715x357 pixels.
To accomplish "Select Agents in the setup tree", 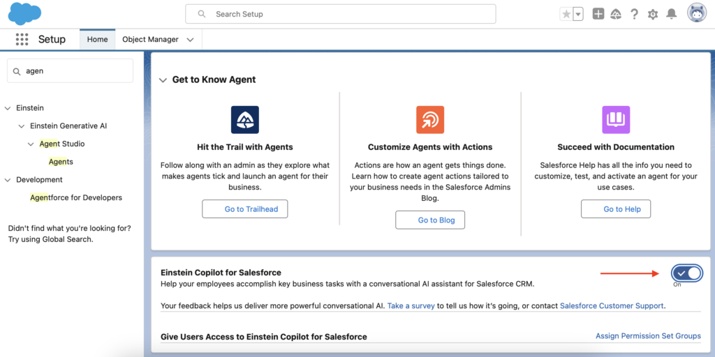I will pos(61,162).
